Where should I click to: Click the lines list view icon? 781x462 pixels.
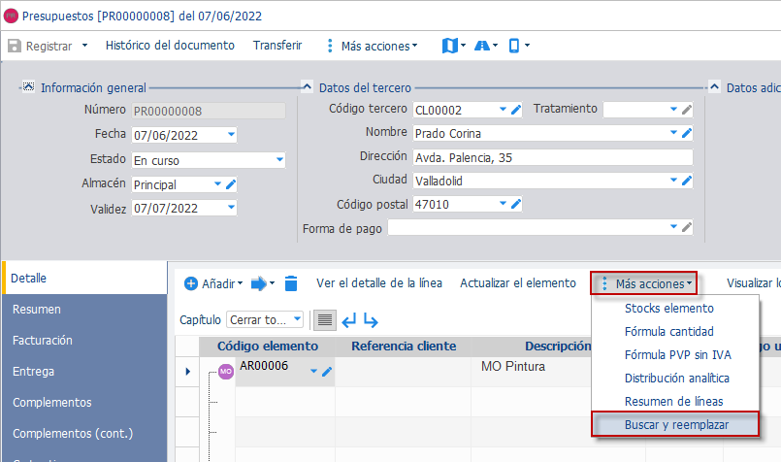pyautogui.click(x=325, y=319)
